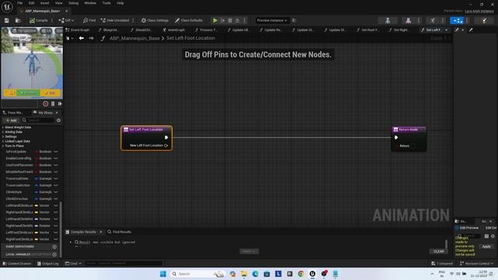Screen dimensions: 498x280
Task: Open the Preview Instance dropdown
Action: [272, 21]
